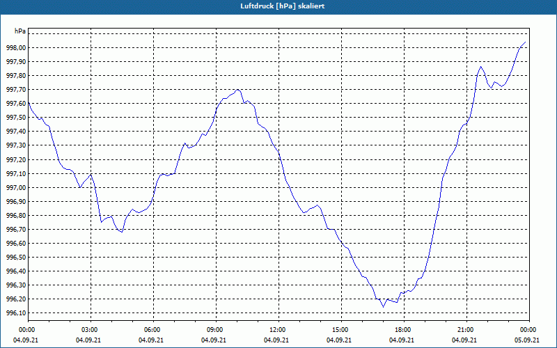The width and height of the screenshot is (557, 348).
Task: Select the 996,70 y-axis label
Action: (16, 230)
